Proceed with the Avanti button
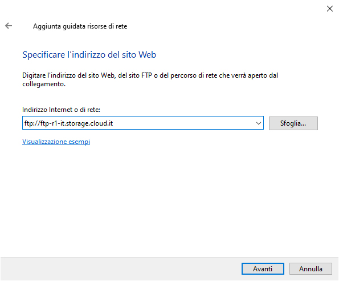The height and width of the screenshot is (281, 339). (263, 268)
